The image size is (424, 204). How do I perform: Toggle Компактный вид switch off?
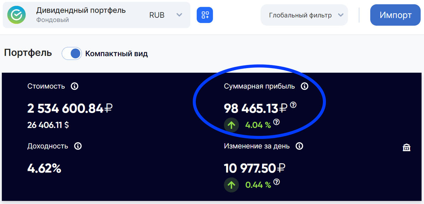pos(72,53)
